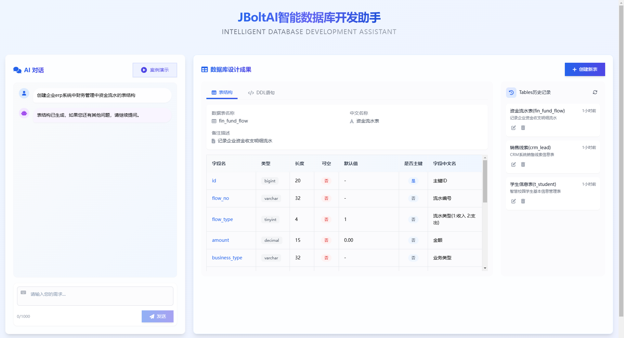Click the 数据库设计成果 table icon
Image resolution: width=624 pixels, height=338 pixels.
[x=204, y=70]
